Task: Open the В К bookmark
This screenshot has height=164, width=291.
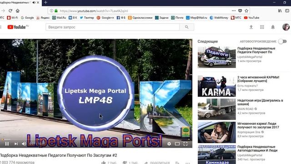Action: 73,18
